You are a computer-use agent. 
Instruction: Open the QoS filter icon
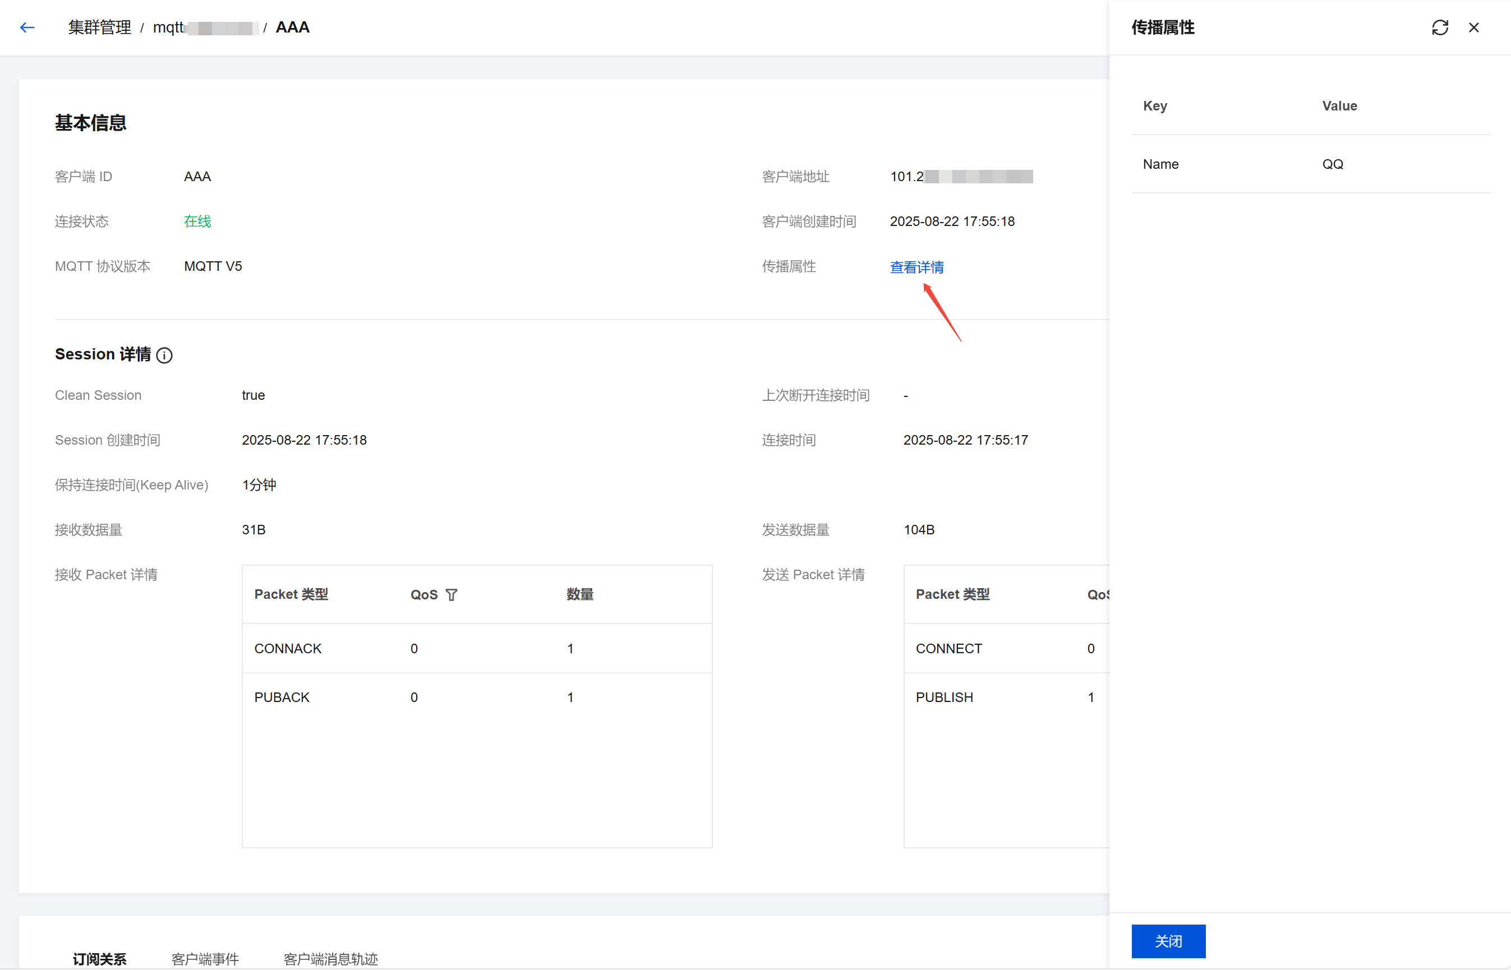point(451,595)
